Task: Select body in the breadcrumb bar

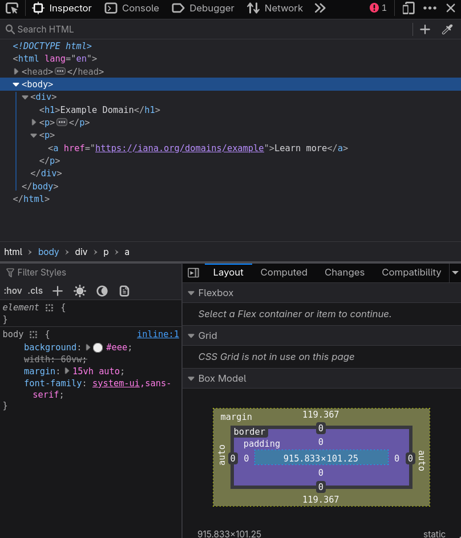Action: click(48, 252)
